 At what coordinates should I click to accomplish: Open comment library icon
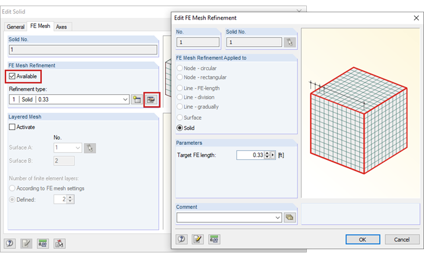tap(290, 217)
